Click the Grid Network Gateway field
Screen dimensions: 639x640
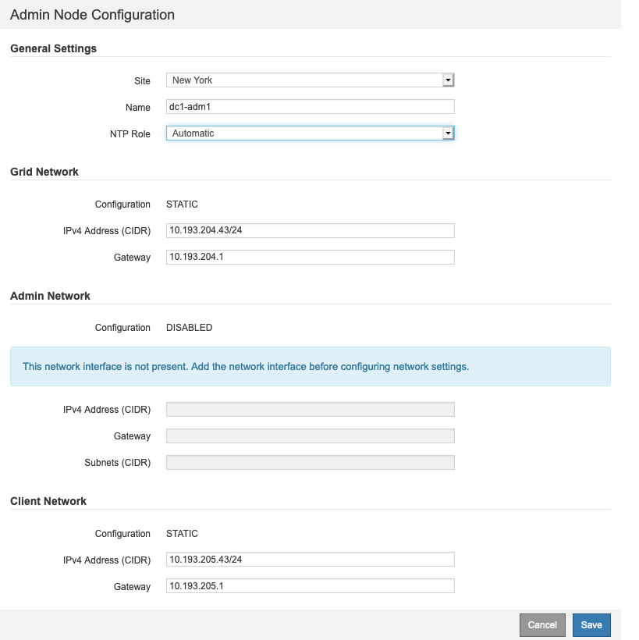coord(310,257)
